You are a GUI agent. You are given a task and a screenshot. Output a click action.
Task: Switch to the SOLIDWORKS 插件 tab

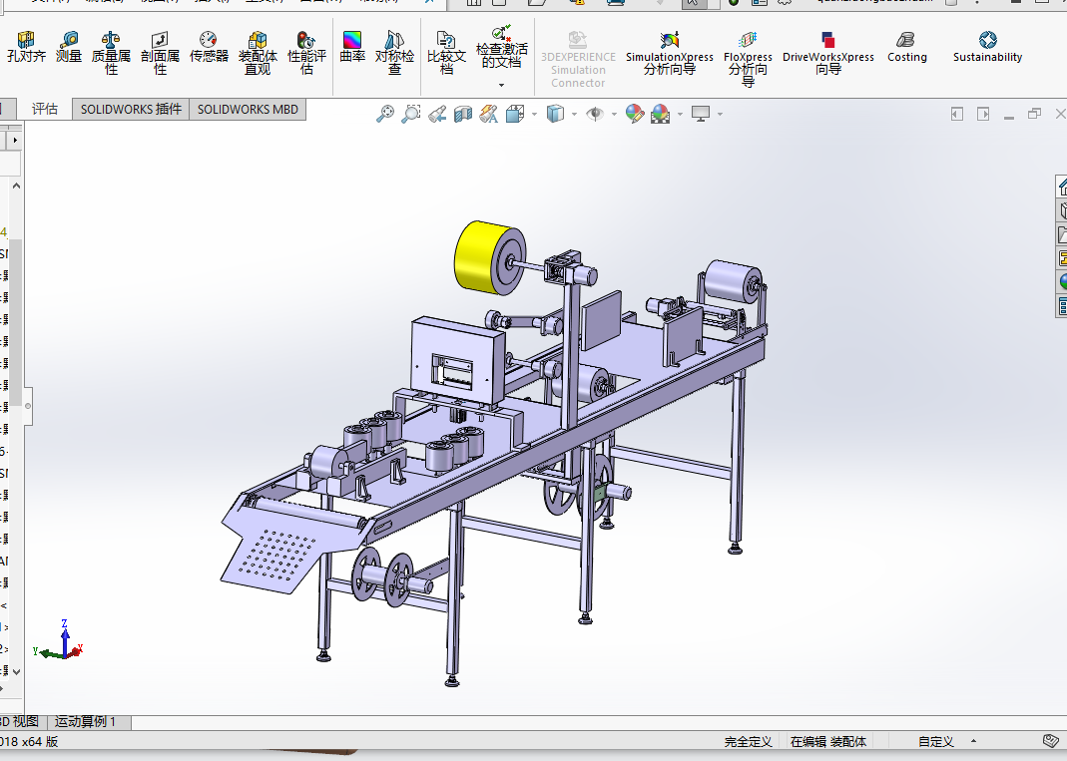pyautogui.click(x=131, y=110)
